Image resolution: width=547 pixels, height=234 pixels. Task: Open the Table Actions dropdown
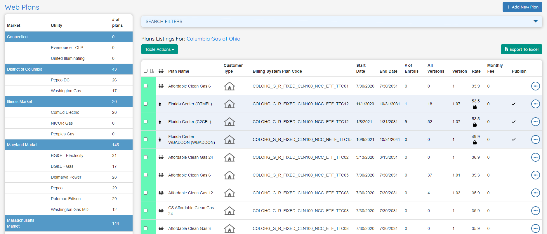(159, 49)
